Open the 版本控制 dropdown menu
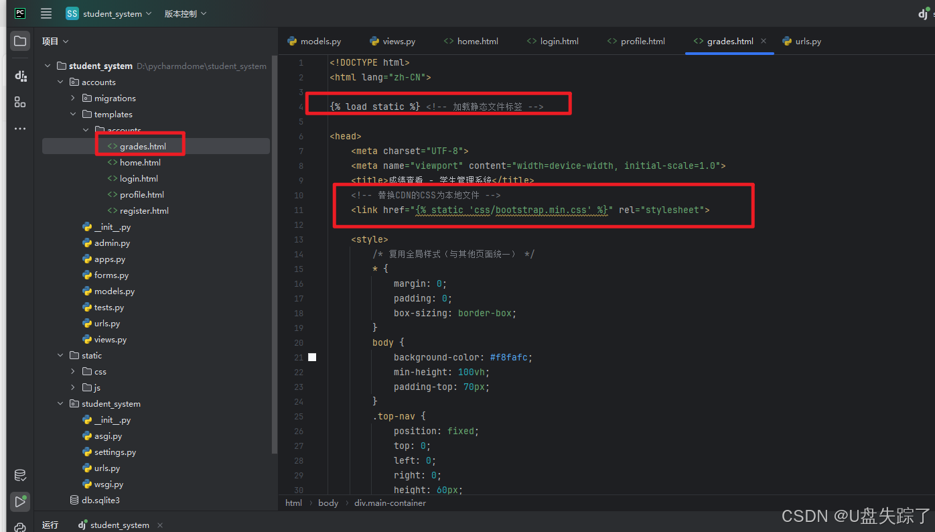Screen dimensions: 935x532 (186, 13)
